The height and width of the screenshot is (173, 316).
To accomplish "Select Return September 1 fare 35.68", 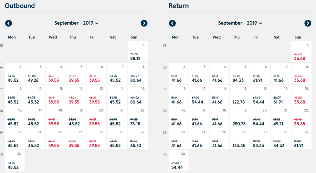I will point(301,52).
